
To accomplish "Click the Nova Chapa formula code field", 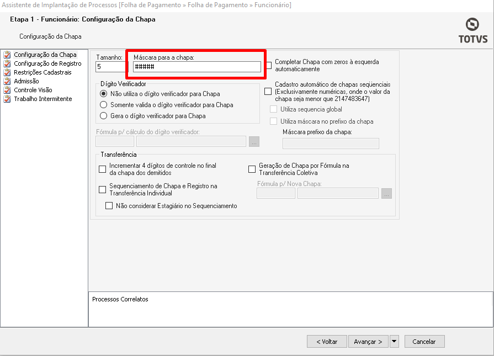I will coord(276,193).
